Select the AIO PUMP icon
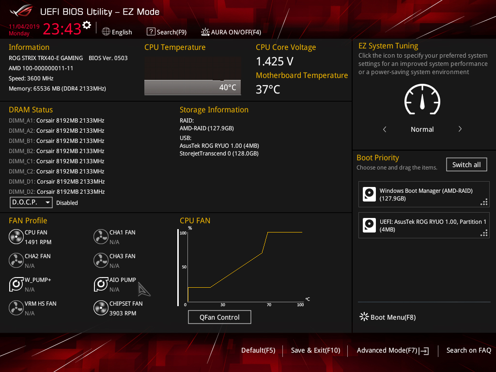Viewport: 496px width, 372px height. 101,284
